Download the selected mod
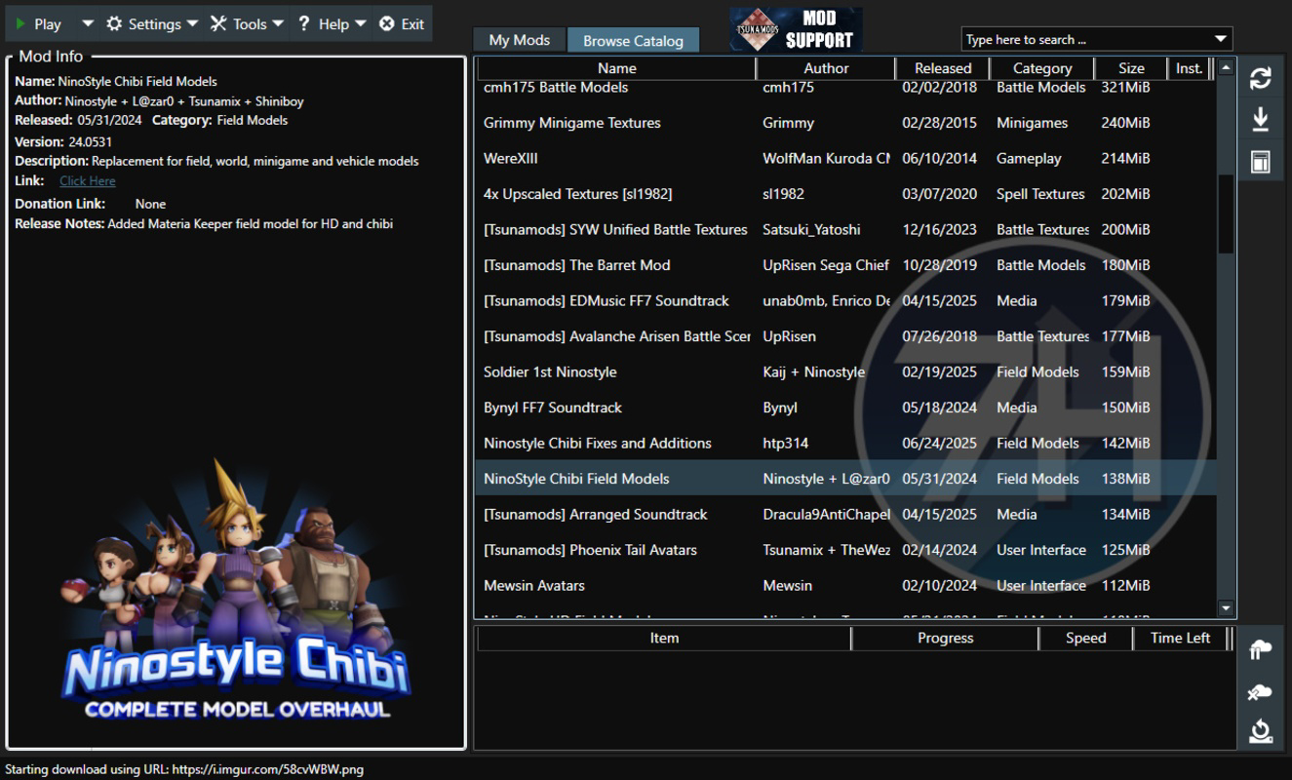This screenshot has width=1292, height=780. pos(1260,120)
